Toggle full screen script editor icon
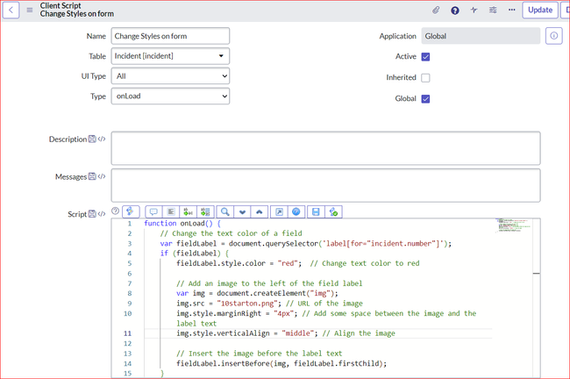This screenshot has height=379, width=570. coord(279,211)
